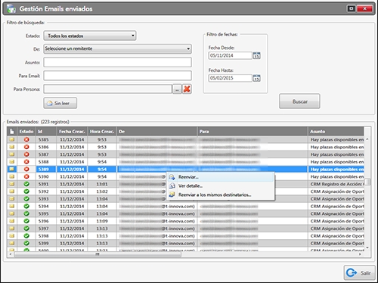Click envelope icon of email 5391
Image resolution: width=378 pixels, height=283 pixels.
(12, 184)
